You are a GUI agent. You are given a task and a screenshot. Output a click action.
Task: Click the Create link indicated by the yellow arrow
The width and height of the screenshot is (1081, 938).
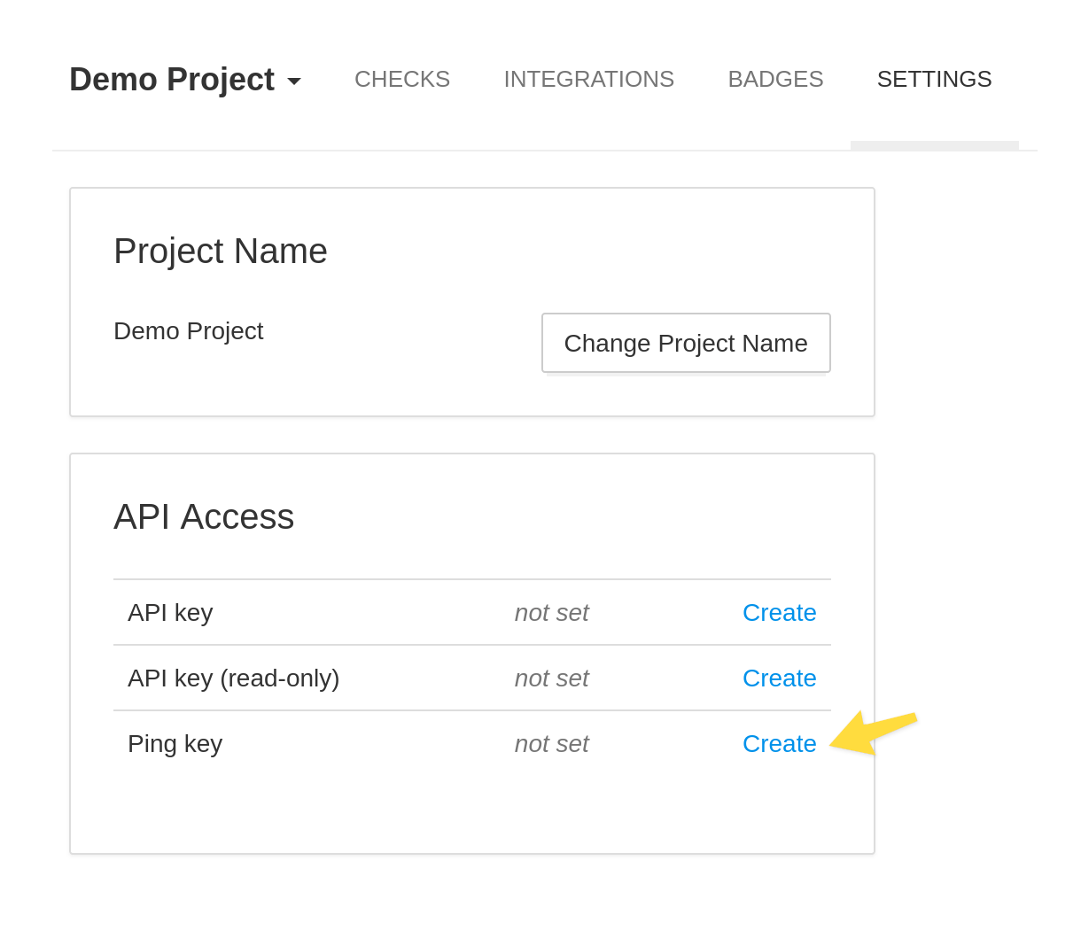(x=780, y=743)
